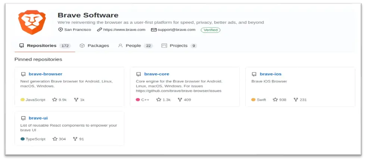Image resolution: width=366 pixels, height=161 pixels.
Task: Open the brave-ui repository link
Action: coord(38,118)
